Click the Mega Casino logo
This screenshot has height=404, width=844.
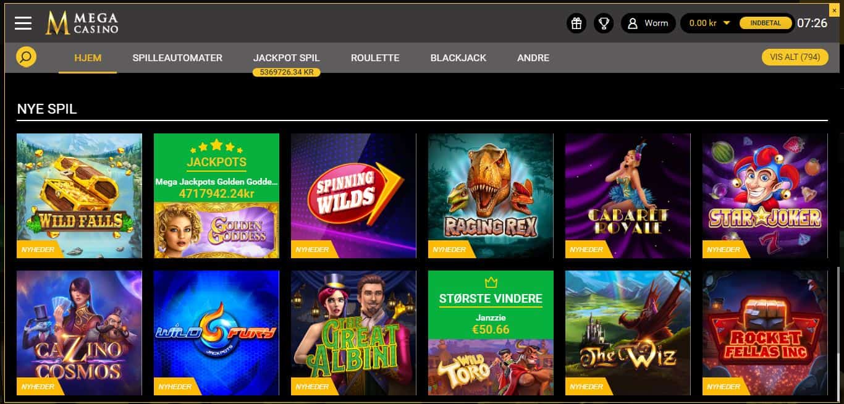tap(82, 23)
